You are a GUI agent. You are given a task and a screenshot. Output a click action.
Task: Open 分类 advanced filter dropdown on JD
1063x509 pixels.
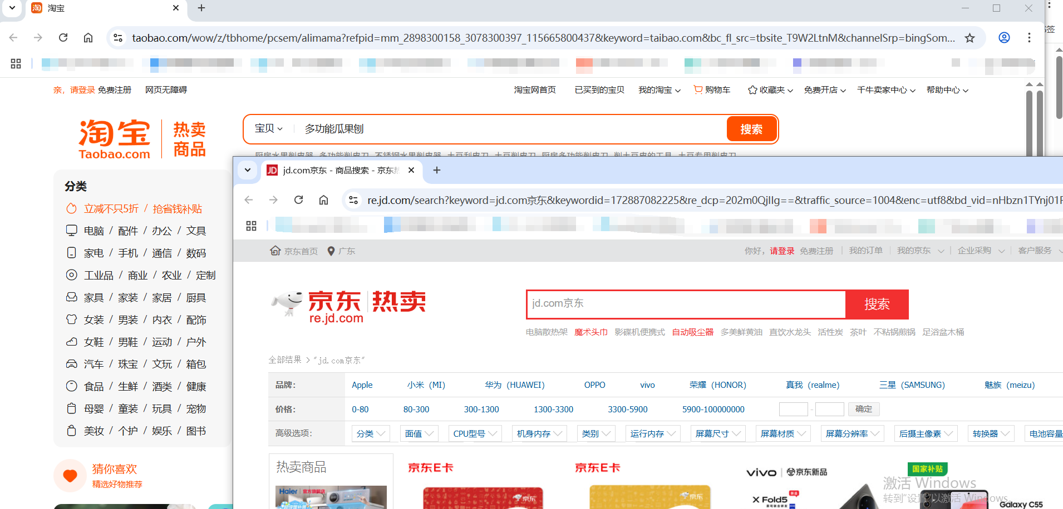[x=371, y=433]
